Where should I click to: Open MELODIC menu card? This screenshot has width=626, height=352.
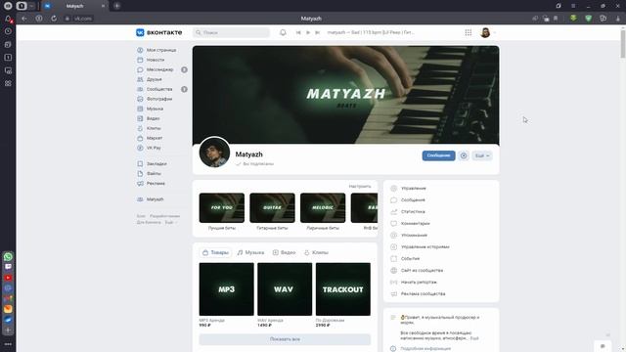pyautogui.click(x=323, y=208)
